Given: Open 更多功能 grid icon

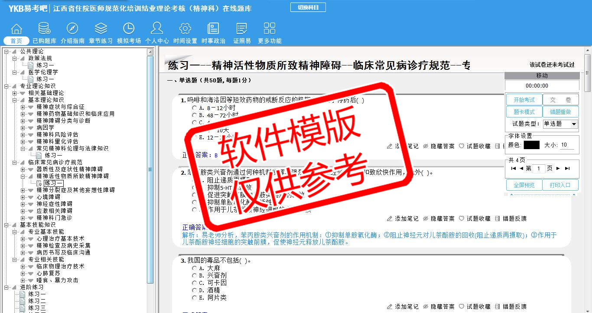Looking at the screenshot, I should [x=270, y=29].
